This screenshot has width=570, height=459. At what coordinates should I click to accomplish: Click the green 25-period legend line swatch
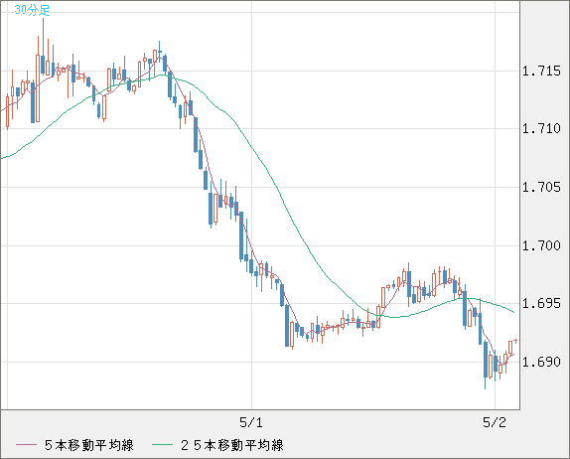[x=162, y=445]
